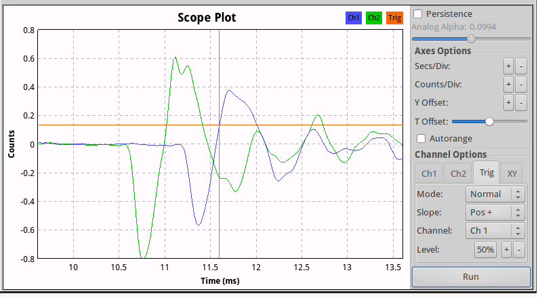This screenshot has width=538, height=298.
Task: Increase Counts/Div with plus button
Action: pos(508,85)
